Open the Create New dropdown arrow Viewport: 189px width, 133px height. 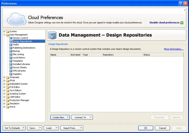tap(68, 117)
